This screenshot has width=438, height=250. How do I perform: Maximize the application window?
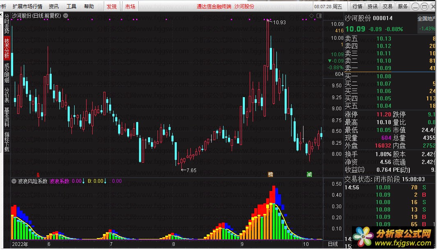pyautogui.click(x=424, y=7)
